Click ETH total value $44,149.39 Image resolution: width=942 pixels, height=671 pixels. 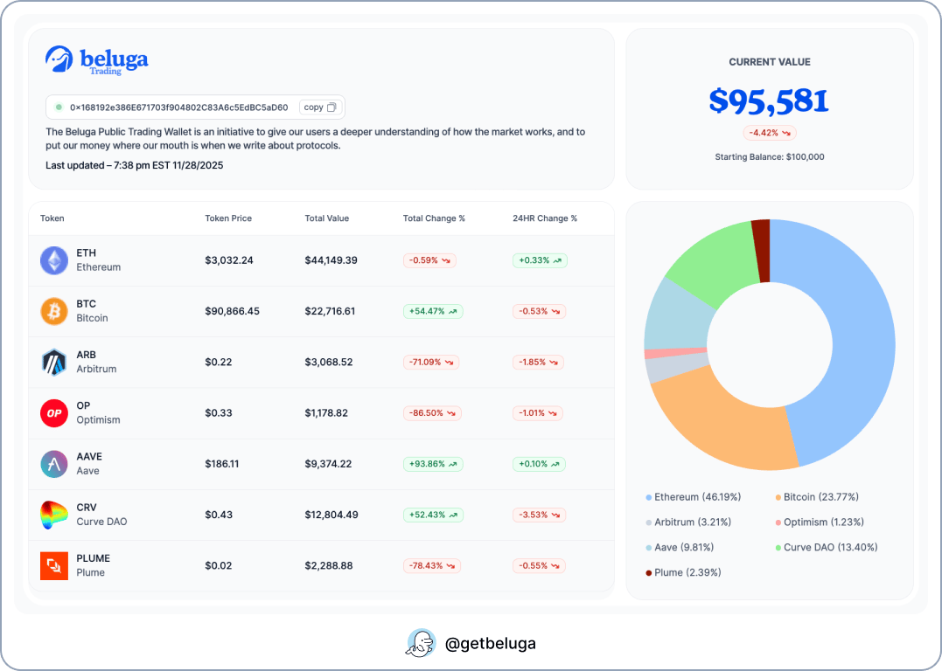331,260
